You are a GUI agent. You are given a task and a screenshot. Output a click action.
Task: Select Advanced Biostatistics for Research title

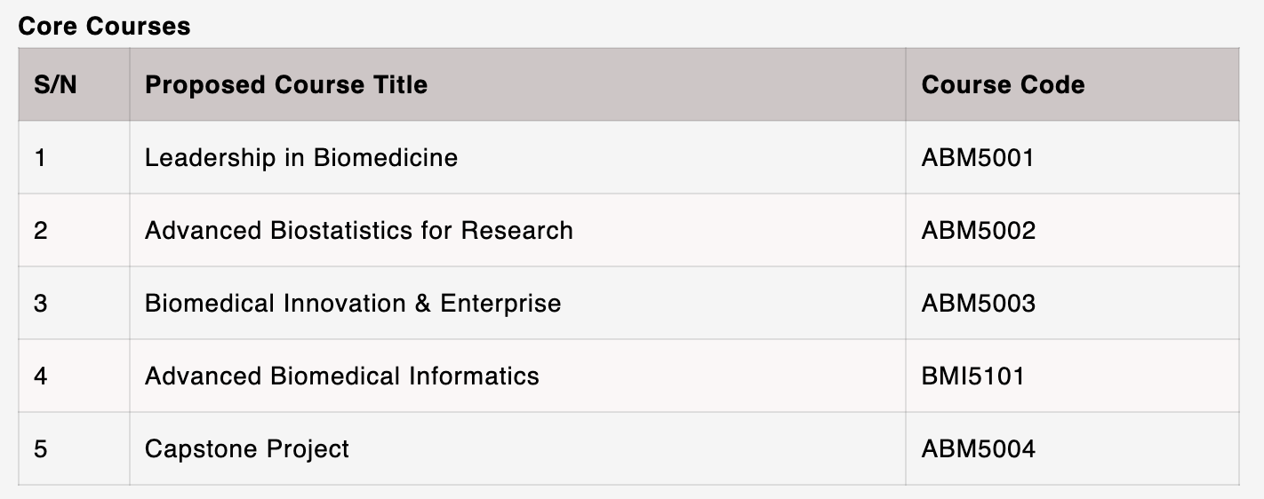click(359, 231)
